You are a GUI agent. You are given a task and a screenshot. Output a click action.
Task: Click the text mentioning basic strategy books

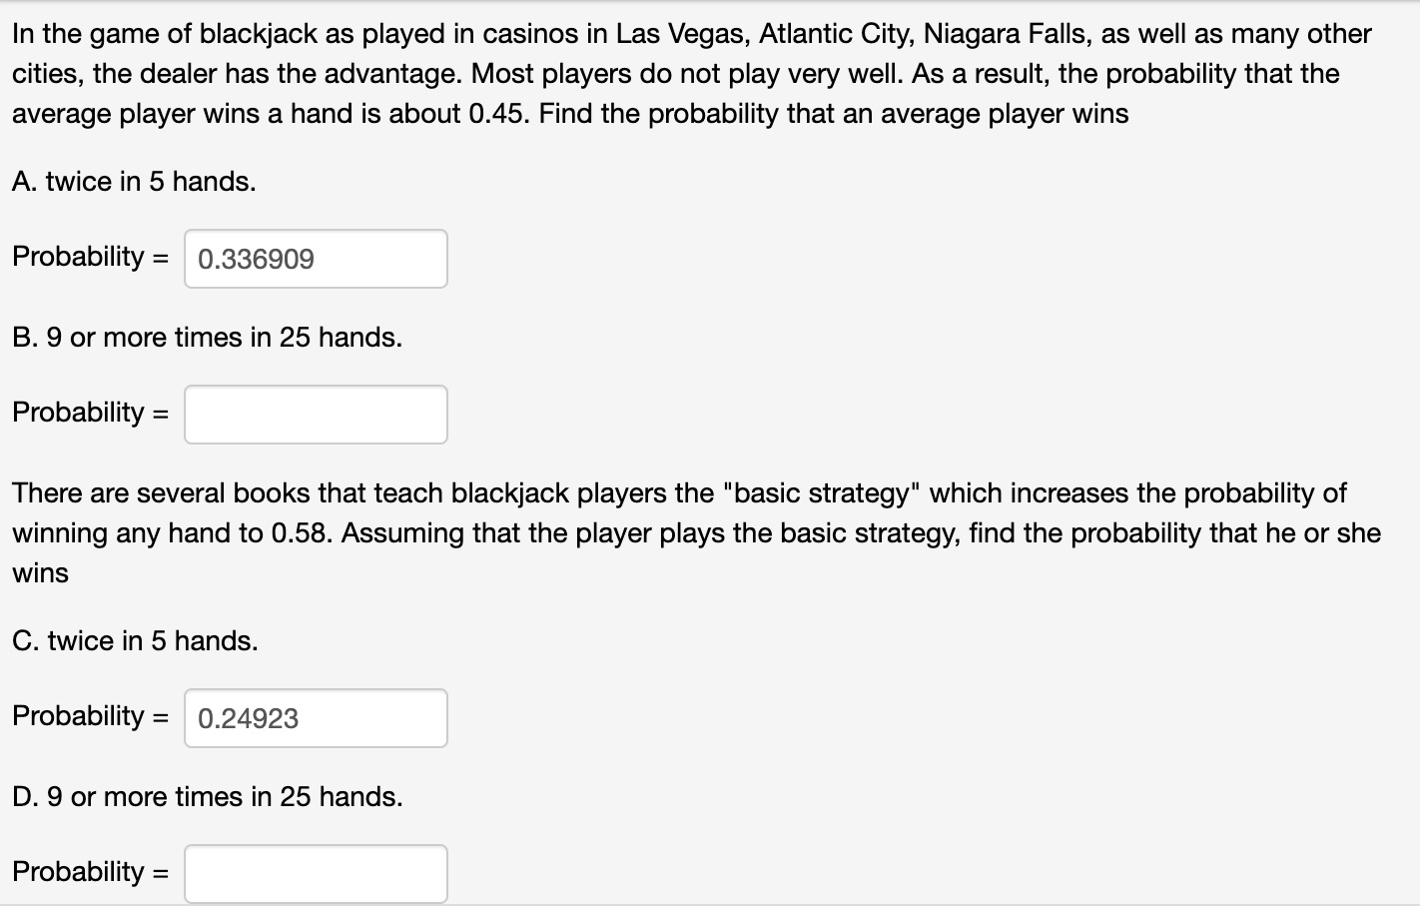click(x=679, y=532)
